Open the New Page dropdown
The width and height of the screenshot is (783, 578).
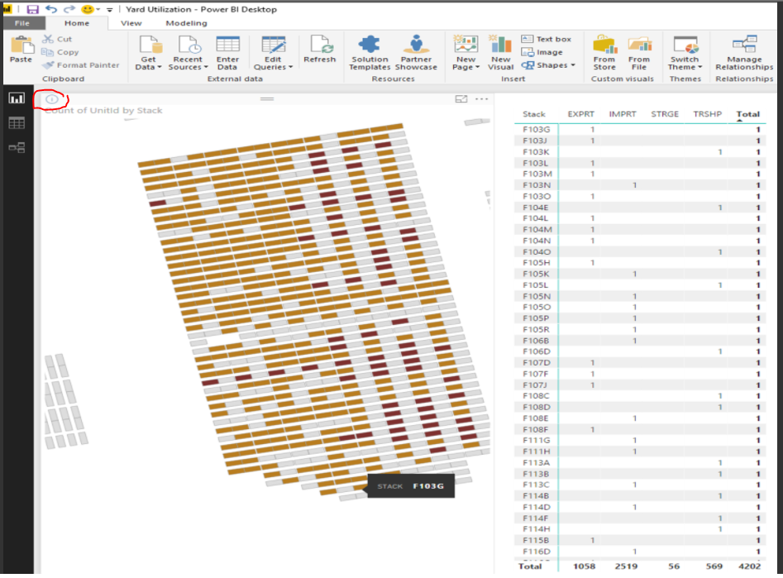[x=466, y=52]
